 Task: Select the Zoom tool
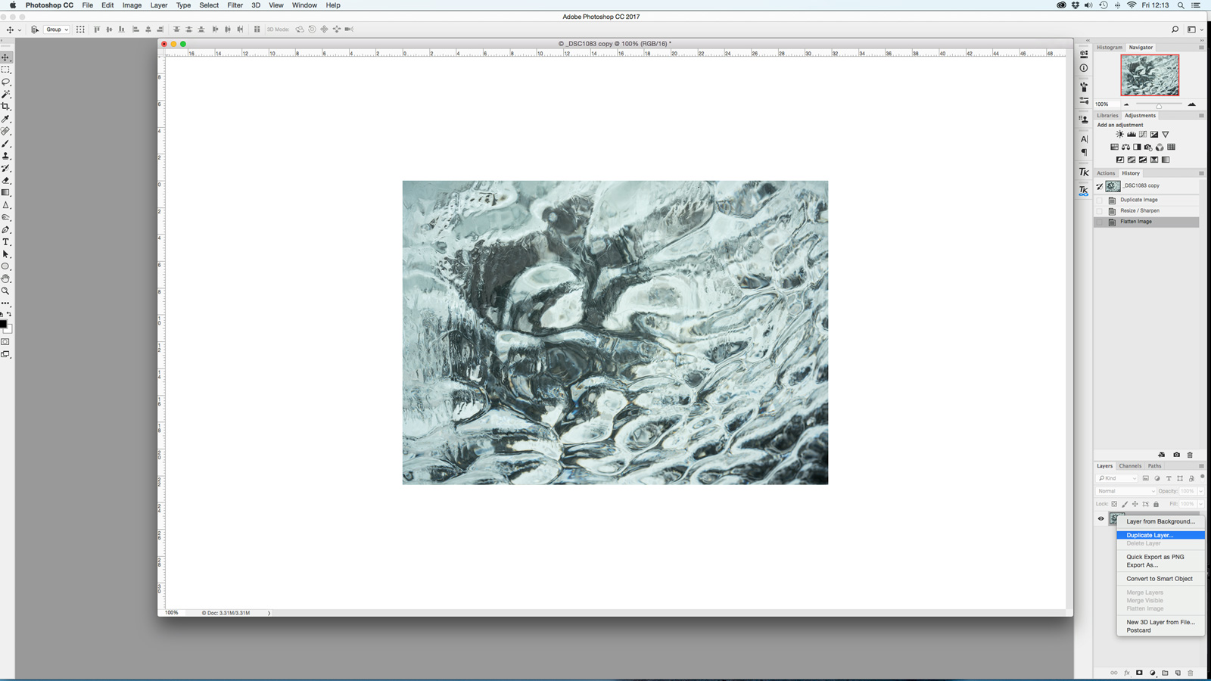(x=5, y=291)
